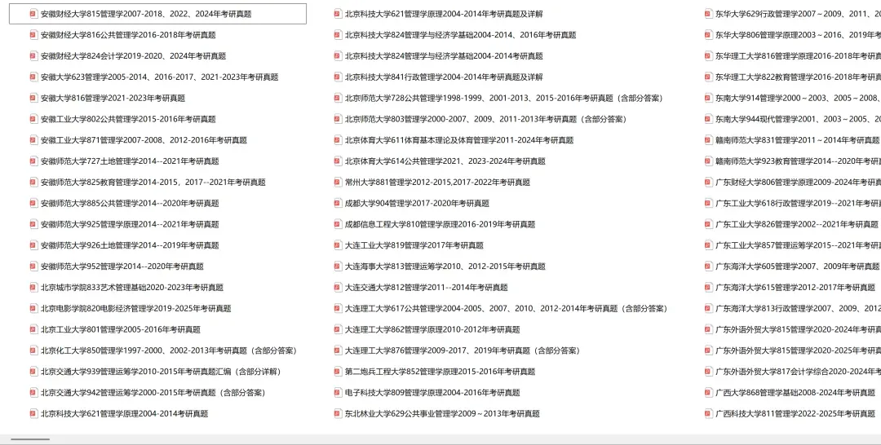Click PDF icon of 北京电影学院820电影经济管理学
Image resolution: width=881 pixels, height=445 pixels.
[x=33, y=309]
